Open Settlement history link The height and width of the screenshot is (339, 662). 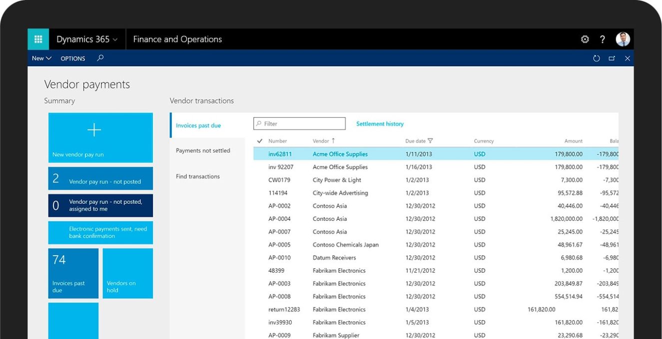point(380,124)
